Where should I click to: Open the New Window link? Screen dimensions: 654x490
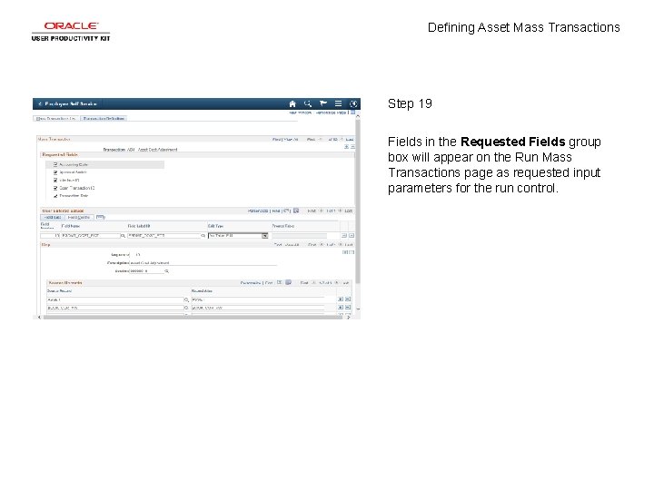(301, 113)
